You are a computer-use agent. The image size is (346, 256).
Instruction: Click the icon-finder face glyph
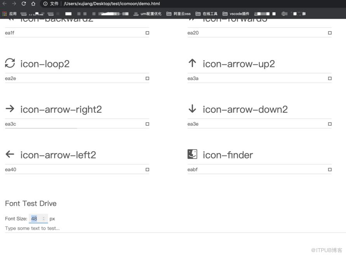click(192, 154)
